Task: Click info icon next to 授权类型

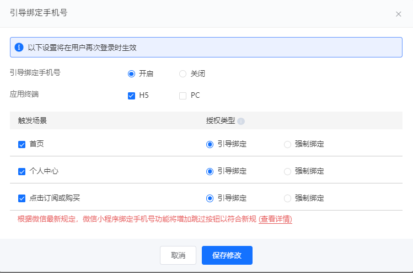Action: click(x=241, y=121)
